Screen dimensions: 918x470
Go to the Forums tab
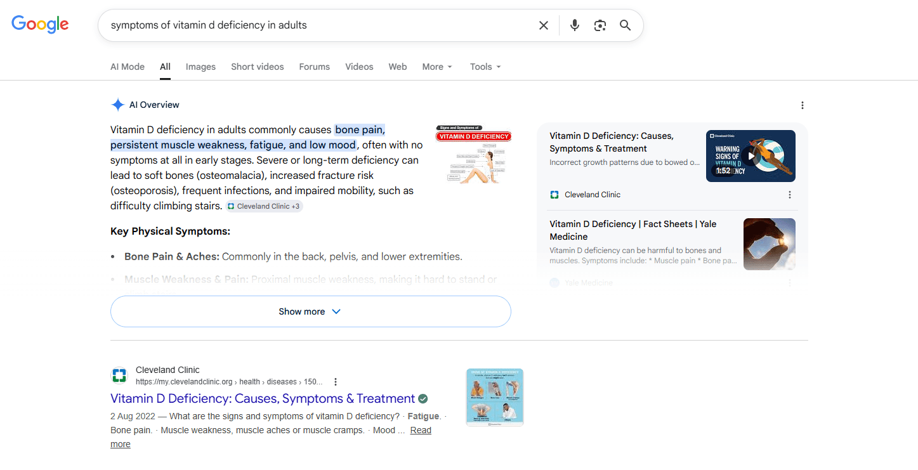click(315, 67)
